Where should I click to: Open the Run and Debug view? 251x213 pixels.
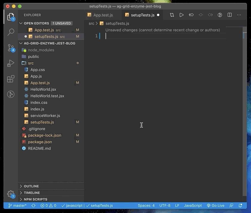[11, 63]
